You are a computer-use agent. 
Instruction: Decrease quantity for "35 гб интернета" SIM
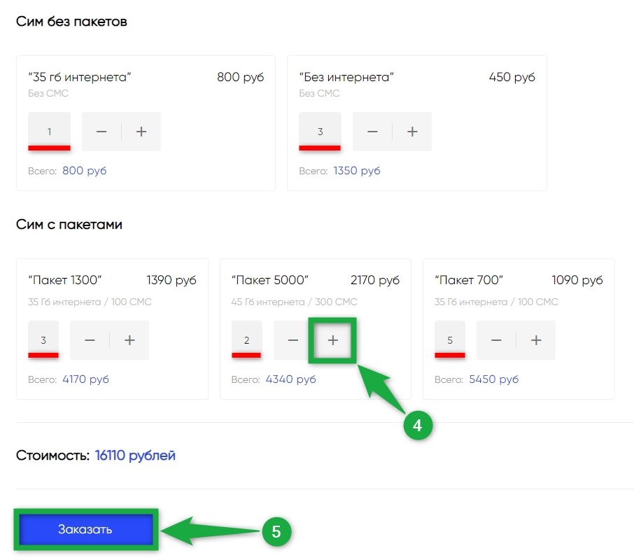101,132
